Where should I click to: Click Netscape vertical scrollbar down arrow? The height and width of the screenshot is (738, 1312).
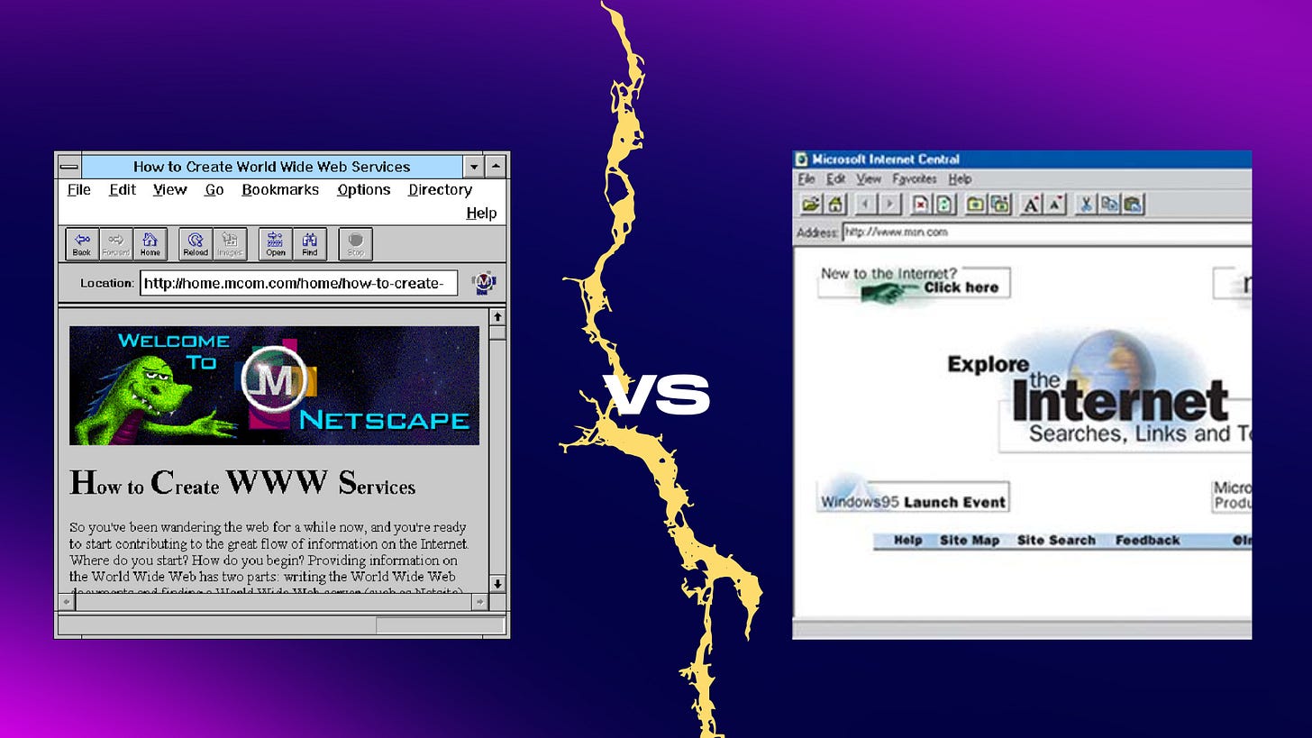[x=497, y=583]
